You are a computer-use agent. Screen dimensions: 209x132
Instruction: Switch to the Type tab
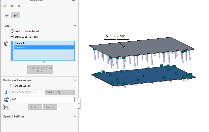[6, 15]
